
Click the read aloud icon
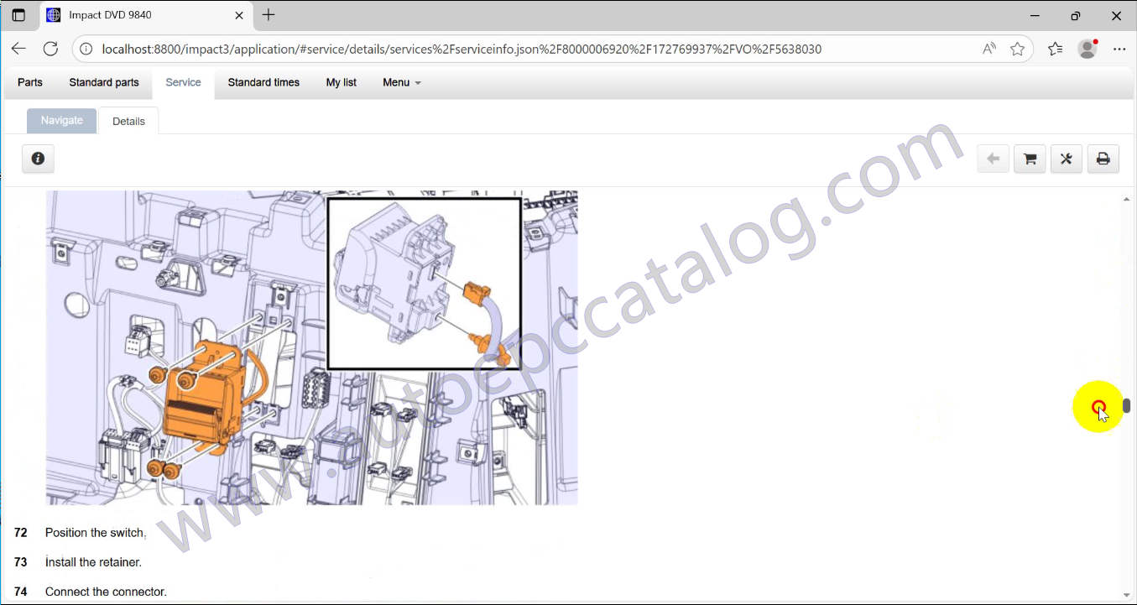989,49
